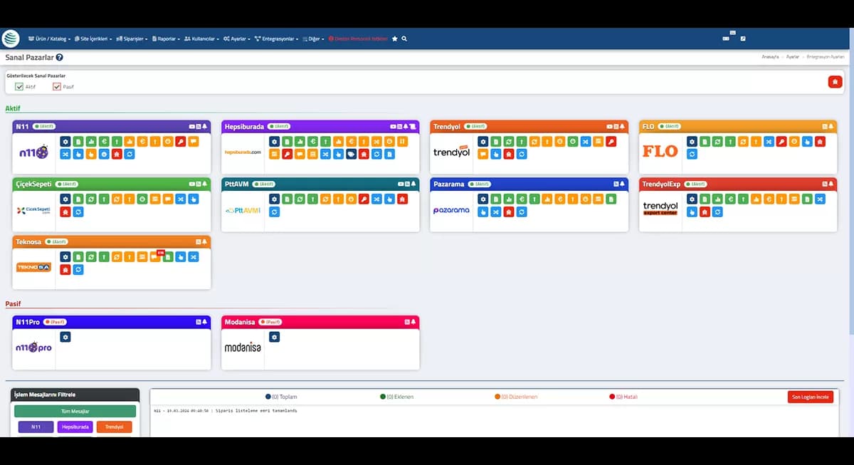The height and width of the screenshot is (465, 854).
Task: Click the Anasayfa breadcrumb link
Action: click(x=771, y=56)
